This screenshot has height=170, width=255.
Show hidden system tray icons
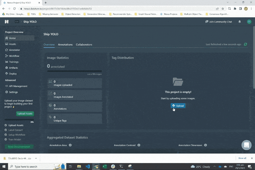pos(214,166)
